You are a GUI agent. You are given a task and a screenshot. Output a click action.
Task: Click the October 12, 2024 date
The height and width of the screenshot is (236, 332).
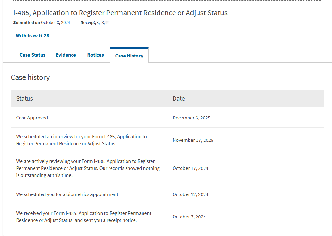tap(190, 194)
